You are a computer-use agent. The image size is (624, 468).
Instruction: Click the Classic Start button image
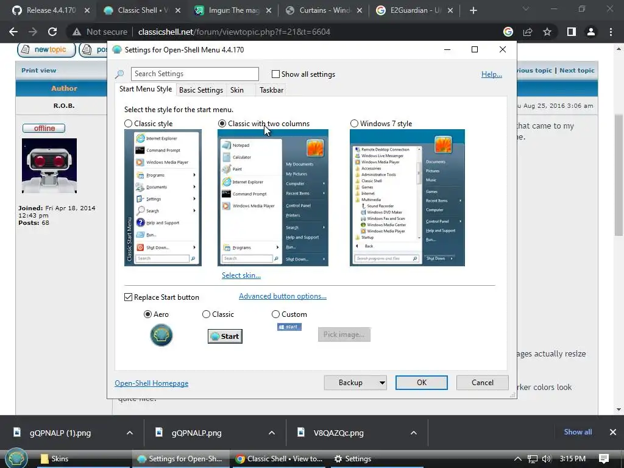[225, 336]
